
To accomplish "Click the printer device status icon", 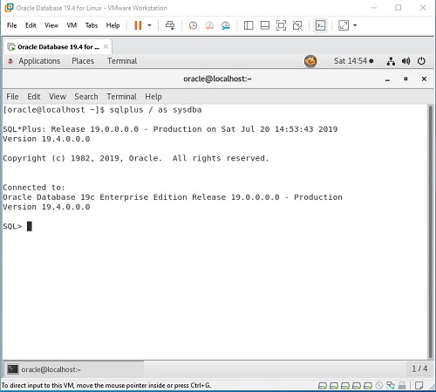I will point(402,386).
